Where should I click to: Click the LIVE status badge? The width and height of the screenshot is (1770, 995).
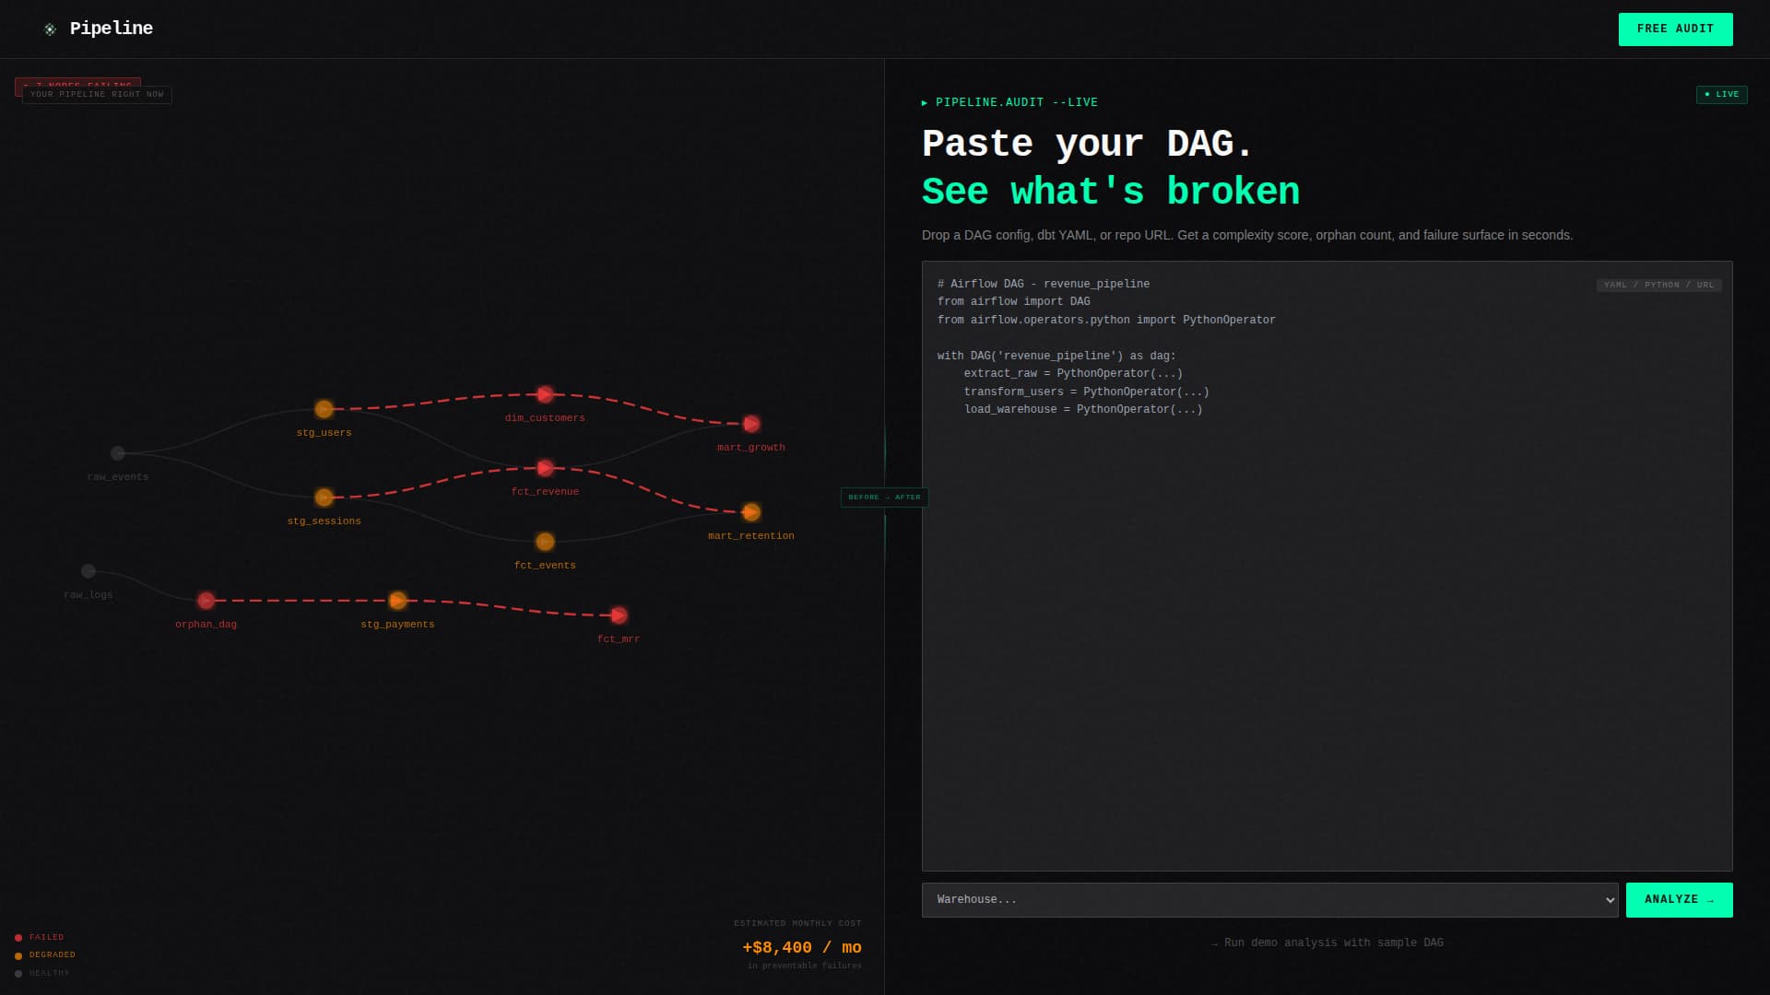(x=1721, y=95)
